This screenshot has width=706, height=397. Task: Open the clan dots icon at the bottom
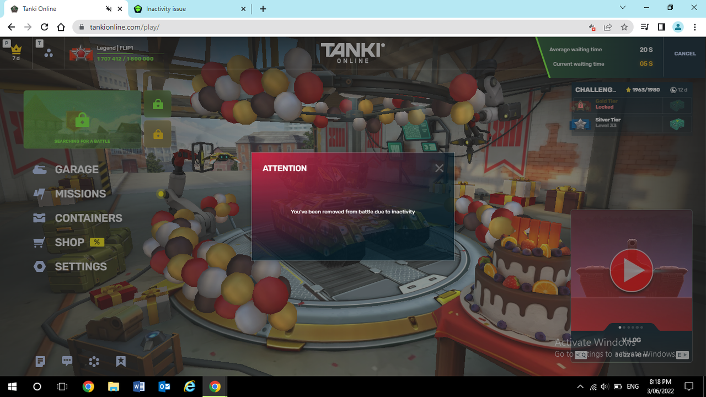[94, 362]
